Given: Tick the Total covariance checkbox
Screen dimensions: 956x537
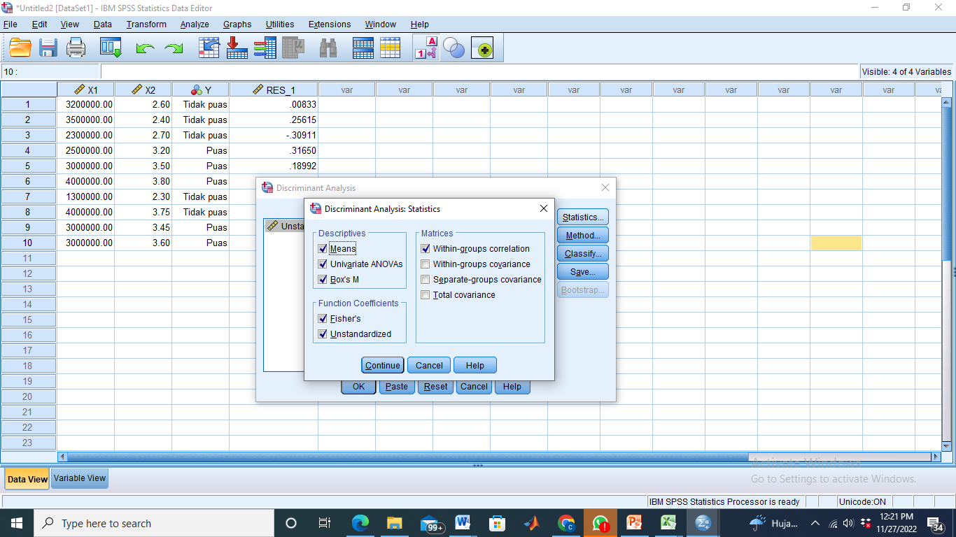Looking at the screenshot, I should pyautogui.click(x=426, y=295).
